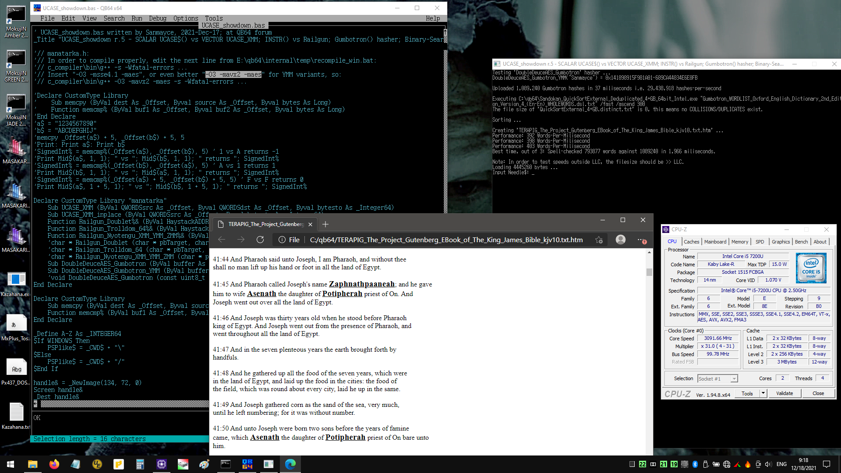Switch to the QB64 taskbar icon
This screenshot has width=841, height=473.
click(x=247, y=464)
